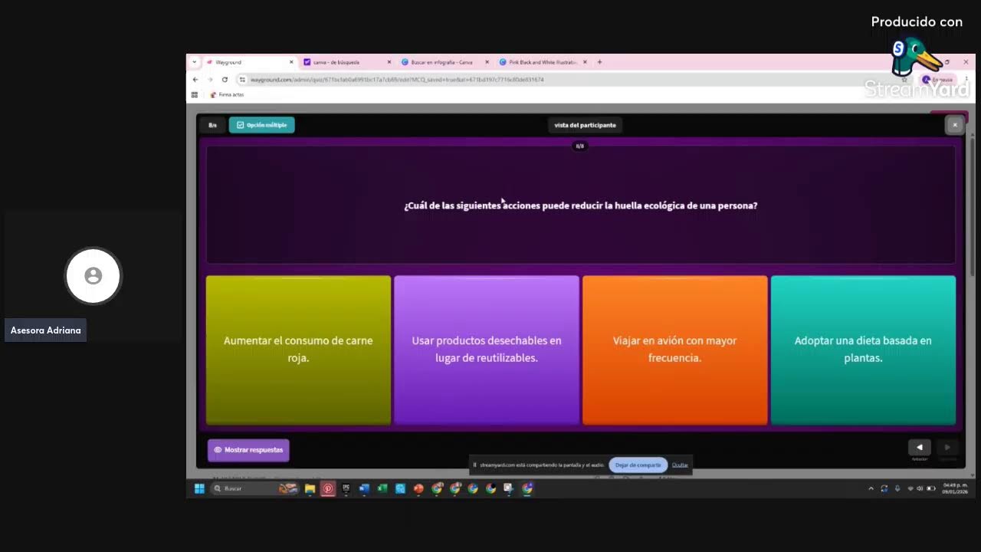This screenshot has height=552, width=981.
Task: Open Pinterest app in the taskbar
Action: point(328,488)
